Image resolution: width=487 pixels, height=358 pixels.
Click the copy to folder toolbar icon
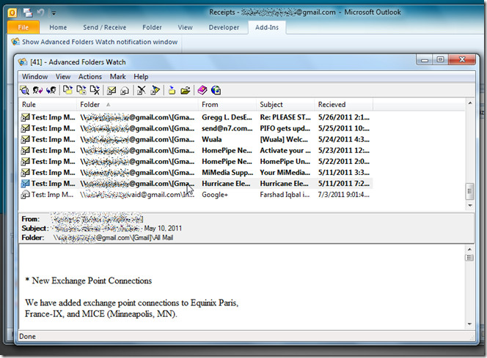(x=67, y=90)
